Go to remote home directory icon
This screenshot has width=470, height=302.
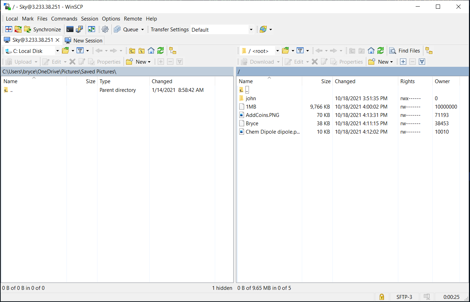[371, 51]
